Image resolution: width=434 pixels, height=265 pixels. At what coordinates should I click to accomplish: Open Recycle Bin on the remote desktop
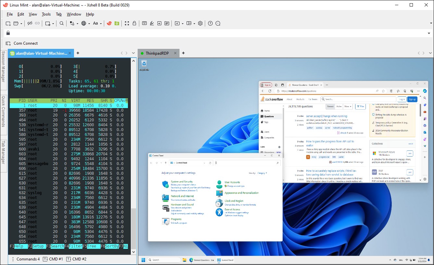coord(144,65)
